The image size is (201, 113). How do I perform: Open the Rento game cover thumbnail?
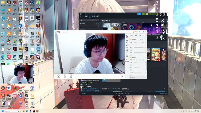click(x=156, y=54)
